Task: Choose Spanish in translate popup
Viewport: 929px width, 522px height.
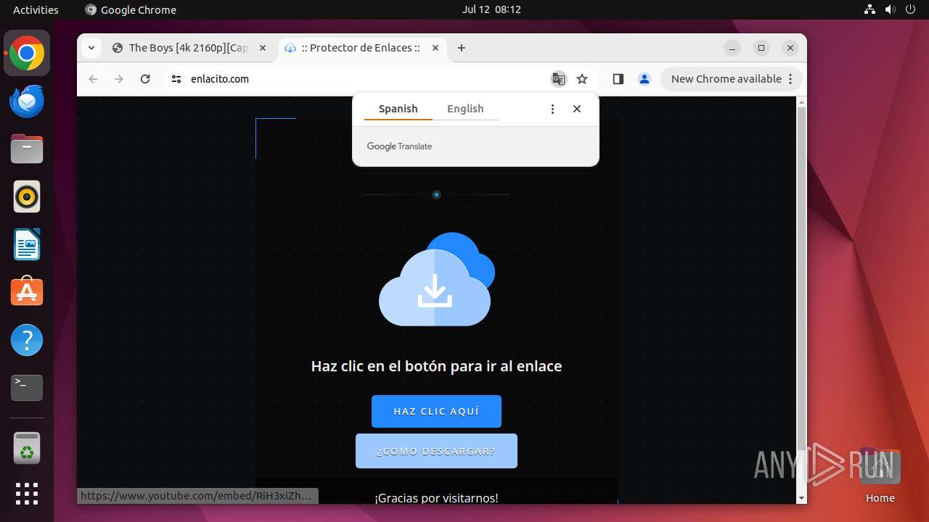Action: pos(398,109)
